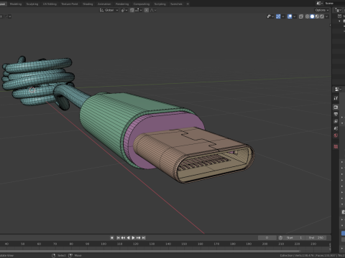Viewport: 345px width, 258px height.
Task: Open the scene browse dropdown icon
Action: (319, 4)
